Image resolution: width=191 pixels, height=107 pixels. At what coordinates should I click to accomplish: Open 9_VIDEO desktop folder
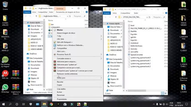tap(184, 47)
